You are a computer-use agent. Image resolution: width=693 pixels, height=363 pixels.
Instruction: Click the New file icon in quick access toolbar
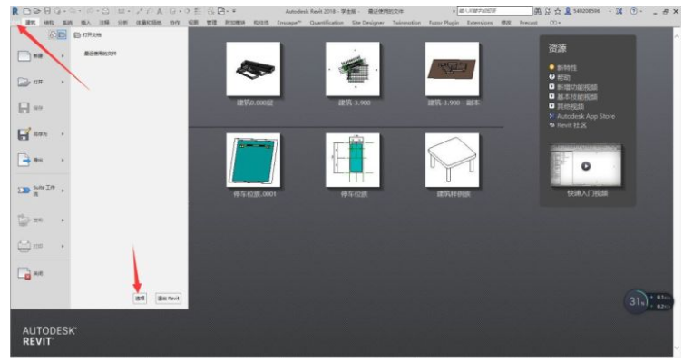click(27, 11)
